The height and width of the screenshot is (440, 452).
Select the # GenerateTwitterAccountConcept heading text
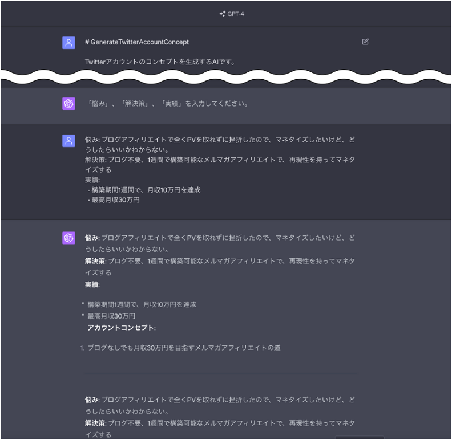coord(136,42)
